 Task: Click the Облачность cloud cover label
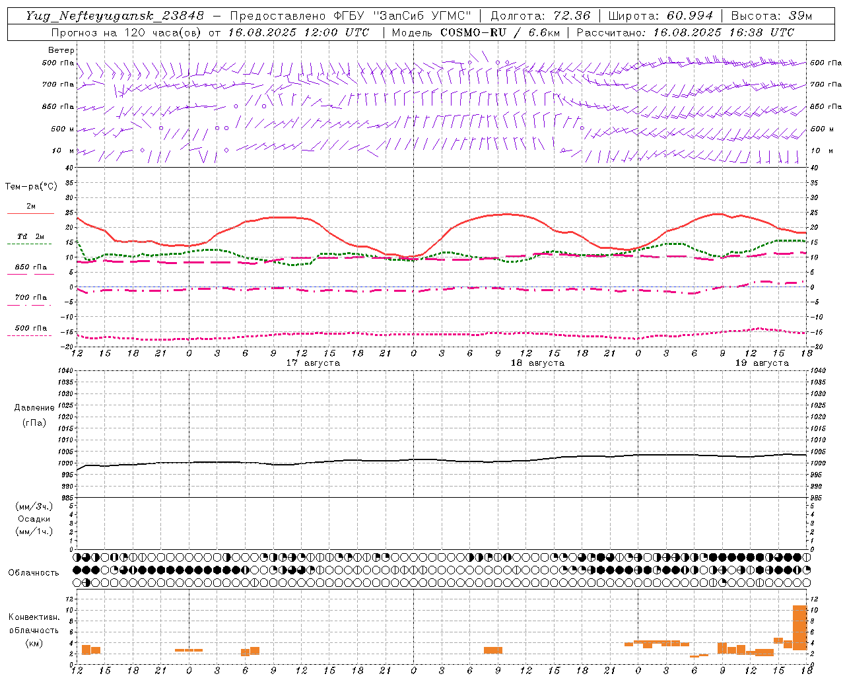34,572
